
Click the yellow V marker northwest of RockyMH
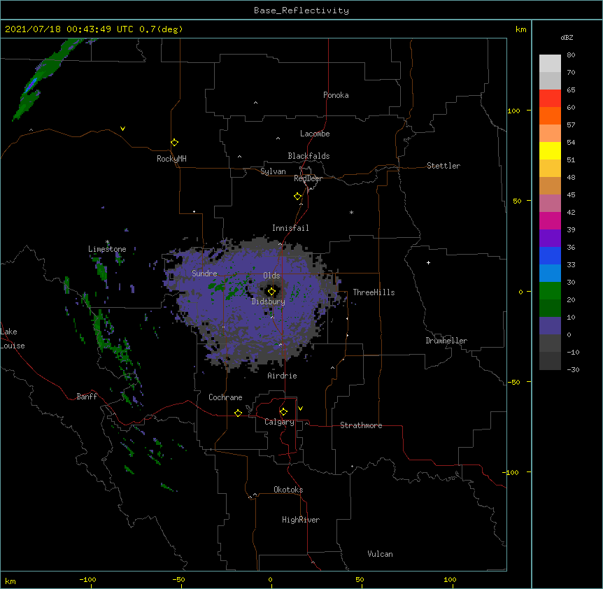click(x=122, y=129)
